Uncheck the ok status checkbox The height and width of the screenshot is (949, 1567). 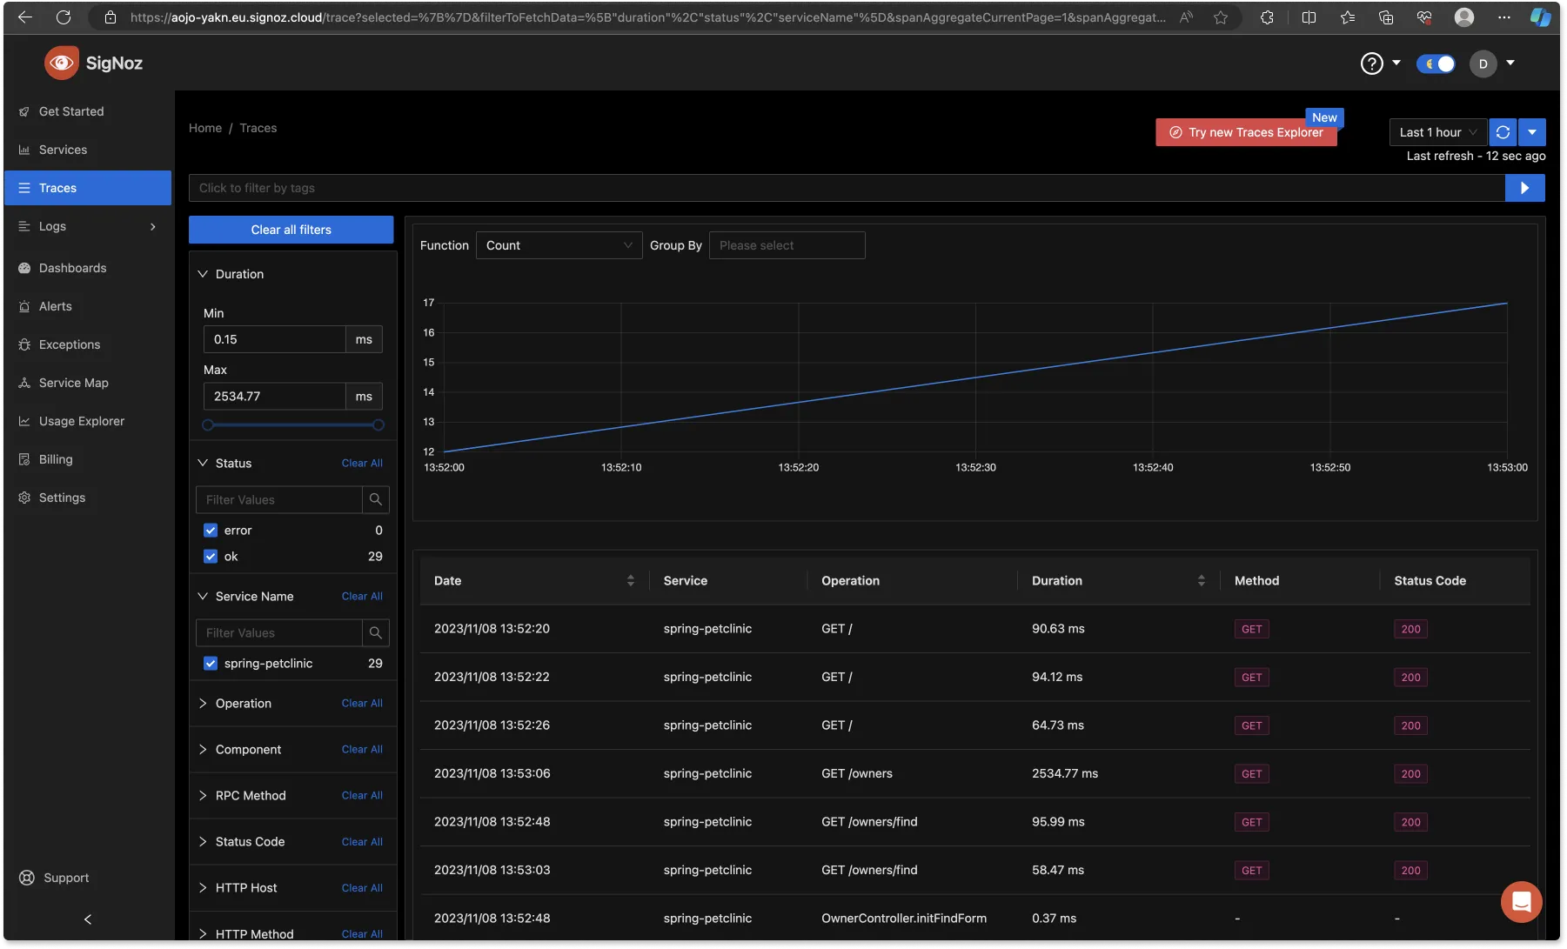pyautogui.click(x=211, y=556)
